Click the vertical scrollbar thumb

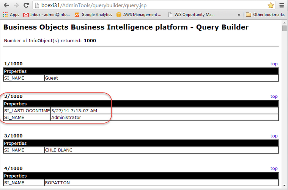pos(284,29)
